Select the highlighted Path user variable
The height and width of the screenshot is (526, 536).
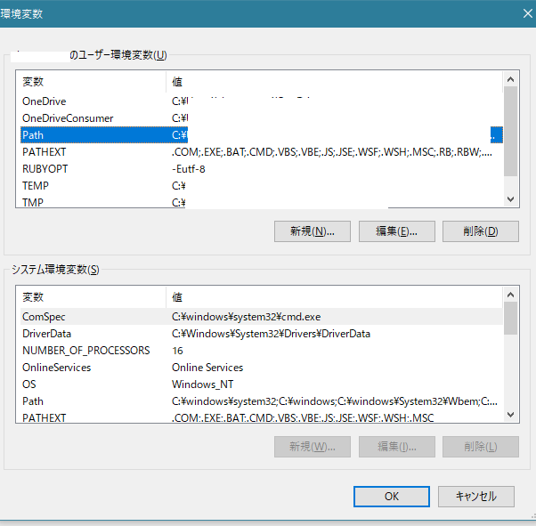pyautogui.click(x=262, y=135)
